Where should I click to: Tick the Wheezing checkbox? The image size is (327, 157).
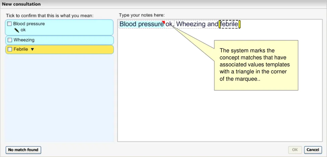(x=9, y=40)
